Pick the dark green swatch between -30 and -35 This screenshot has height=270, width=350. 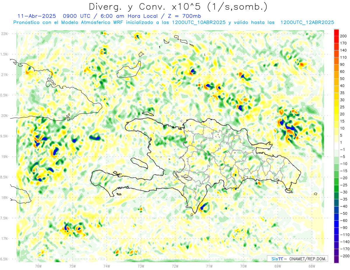pyautogui.click(x=336, y=195)
